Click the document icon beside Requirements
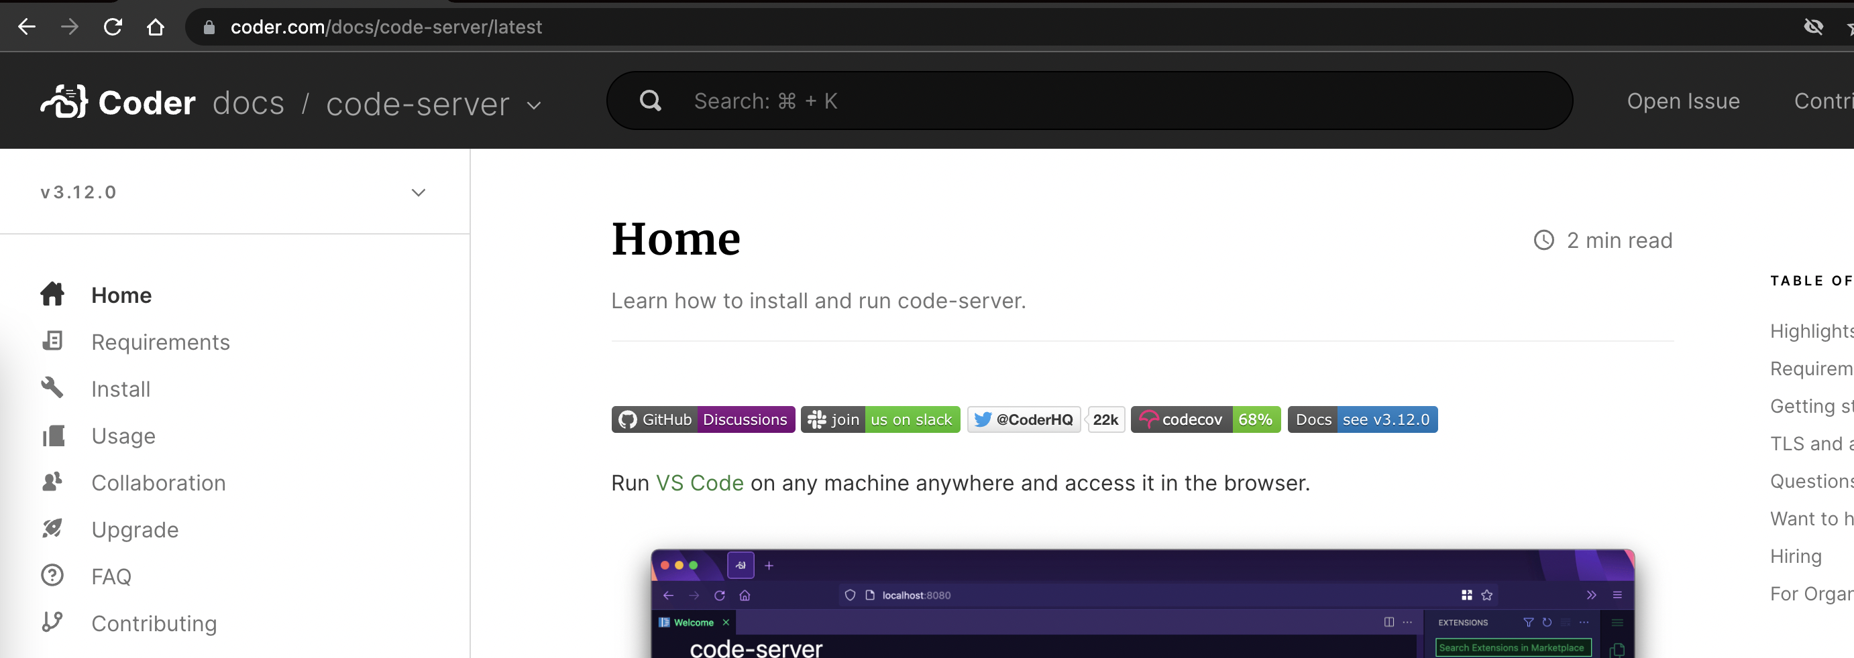This screenshot has width=1854, height=658. click(52, 341)
